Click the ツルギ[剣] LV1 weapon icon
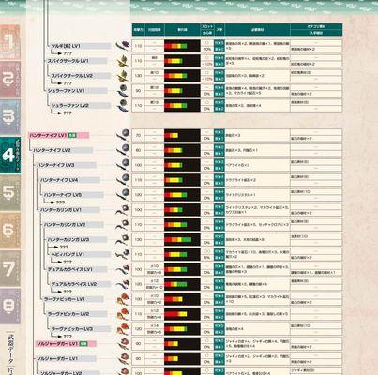Viewport: 378px width, 375px height. tap(122, 46)
